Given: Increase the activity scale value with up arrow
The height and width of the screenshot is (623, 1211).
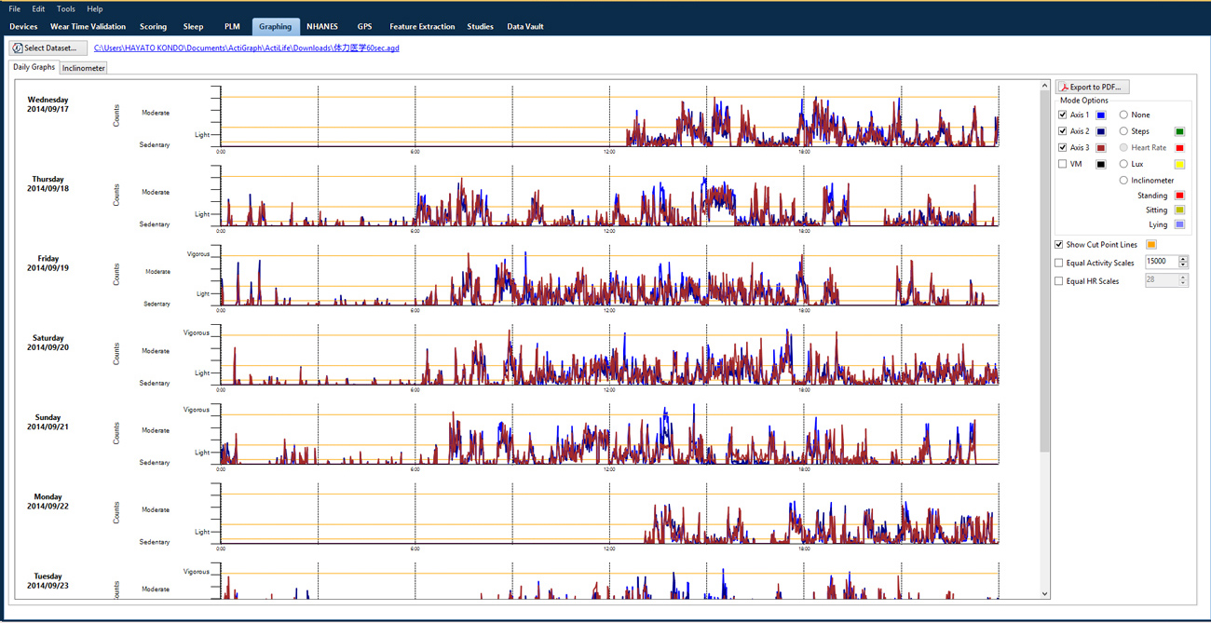Looking at the screenshot, I should 1183,260.
